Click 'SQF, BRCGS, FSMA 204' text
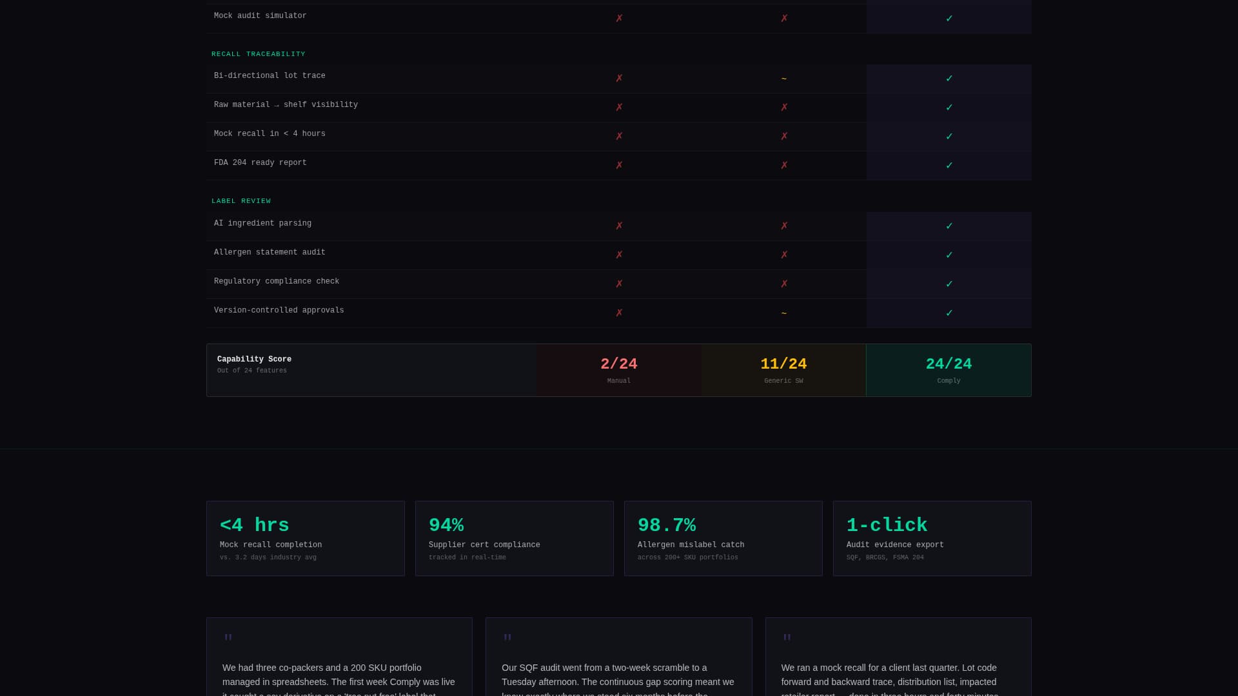 (885, 557)
